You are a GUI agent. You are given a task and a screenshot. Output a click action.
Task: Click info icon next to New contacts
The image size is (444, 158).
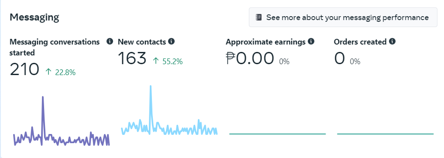coord(171,41)
